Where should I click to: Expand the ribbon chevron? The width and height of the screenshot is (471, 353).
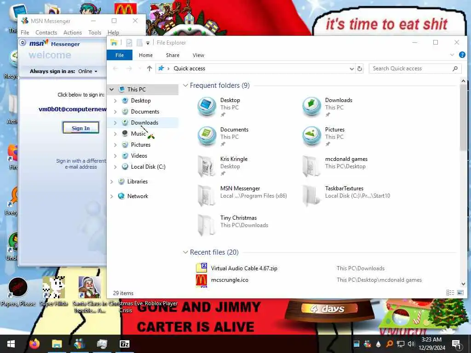pyautogui.click(x=452, y=55)
